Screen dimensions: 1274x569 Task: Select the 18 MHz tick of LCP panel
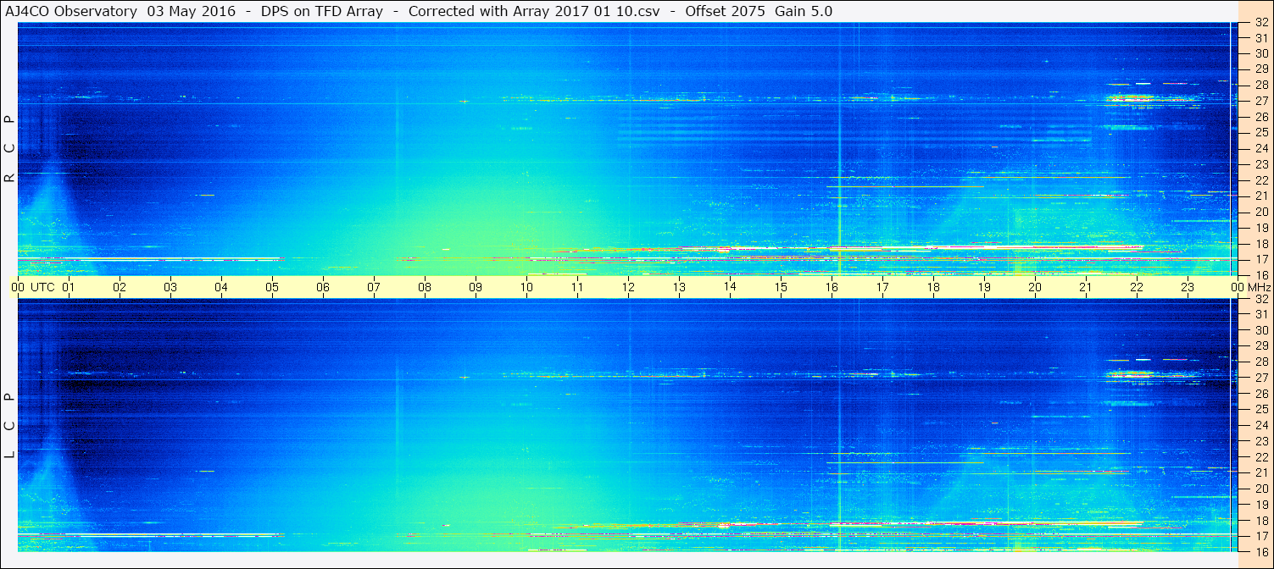pos(1260,520)
